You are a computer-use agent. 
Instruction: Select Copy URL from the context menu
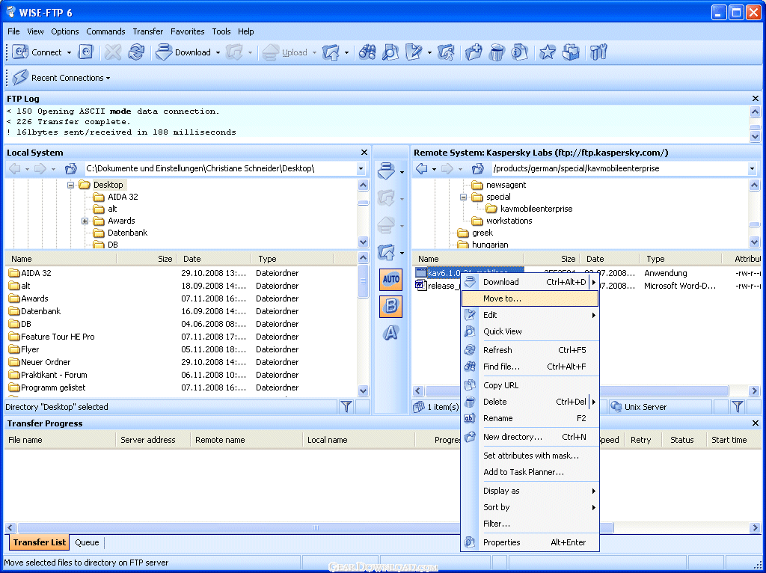click(x=530, y=385)
